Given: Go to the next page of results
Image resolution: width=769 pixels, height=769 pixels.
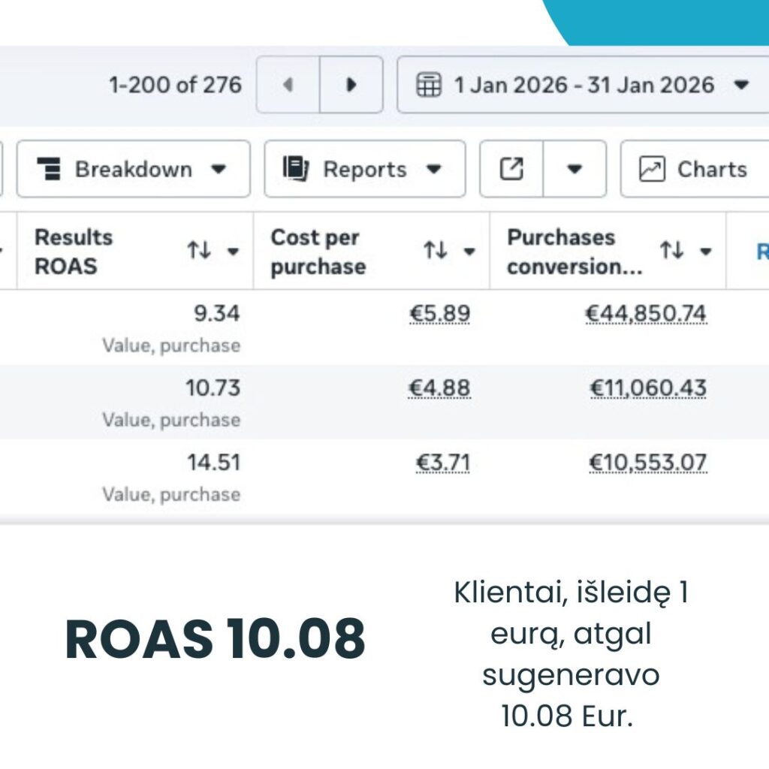Looking at the screenshot, I should pos(351,85).
